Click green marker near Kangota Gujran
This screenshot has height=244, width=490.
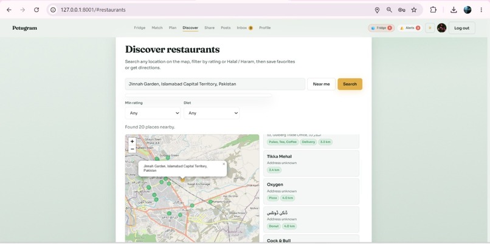[210, 202]
